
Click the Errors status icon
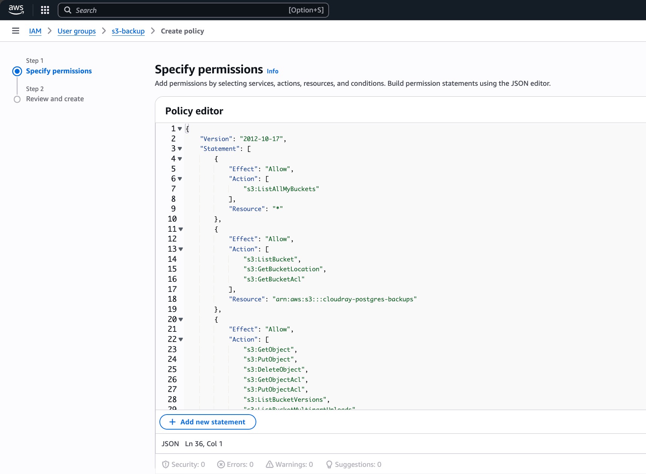click(x=221, y=464)
